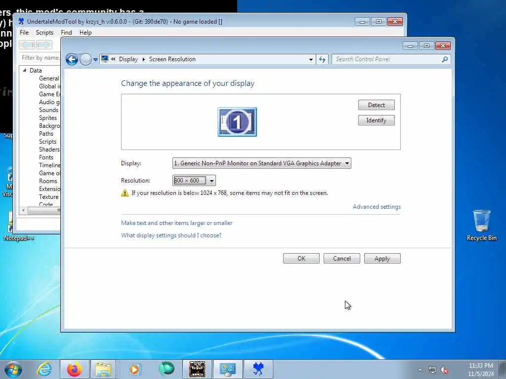Image resolution: width=506 pixels, height=379 pixels.
Task: Open Help menu in UndertaleModTool
Action: [85, 33]
